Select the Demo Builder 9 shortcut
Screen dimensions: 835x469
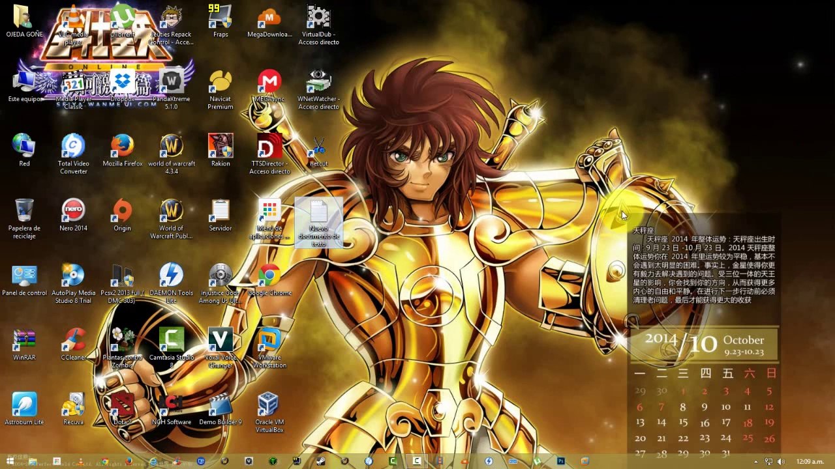220,408
